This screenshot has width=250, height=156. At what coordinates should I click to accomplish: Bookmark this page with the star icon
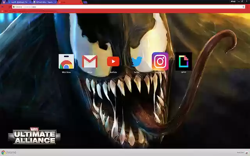[243, 7]
